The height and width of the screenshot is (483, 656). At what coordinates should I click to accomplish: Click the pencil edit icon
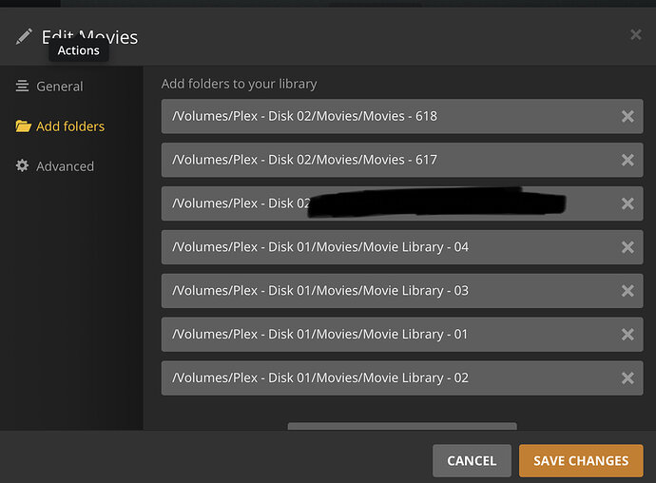[x=24, y=36]
